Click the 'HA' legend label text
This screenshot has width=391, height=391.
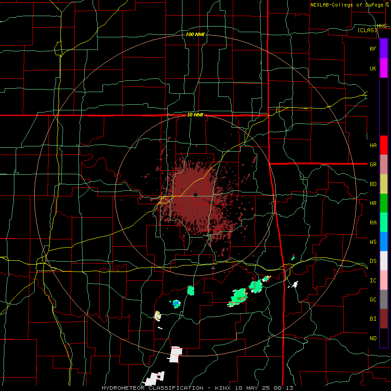tap(373, 146)
